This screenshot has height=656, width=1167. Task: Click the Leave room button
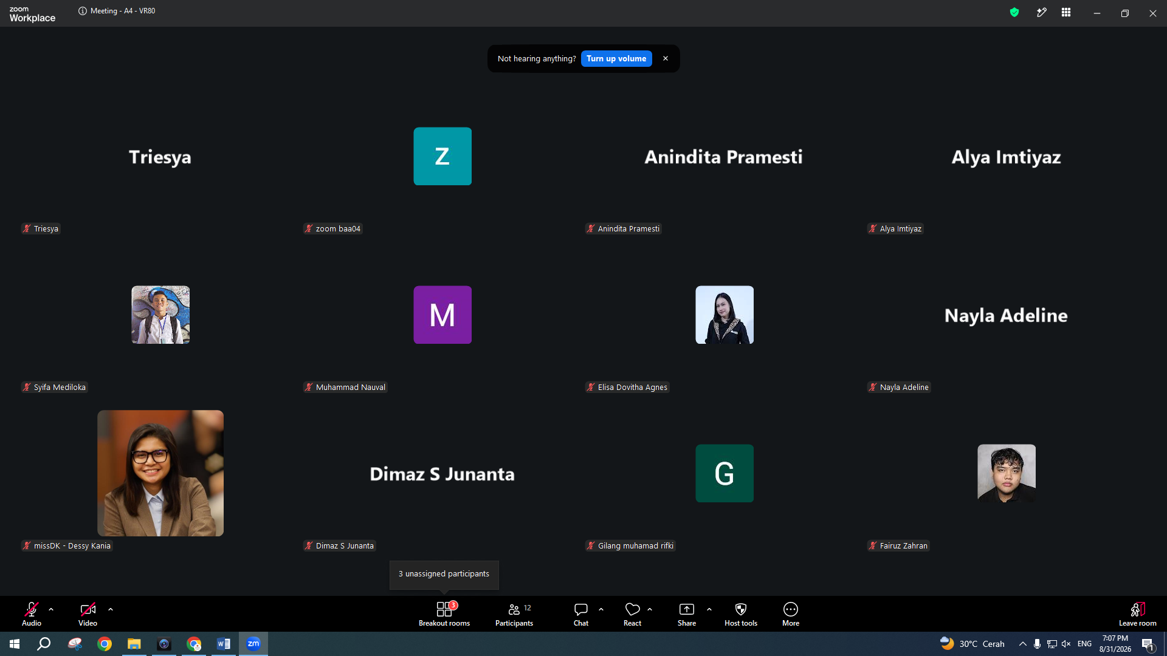click(1138, 613)
